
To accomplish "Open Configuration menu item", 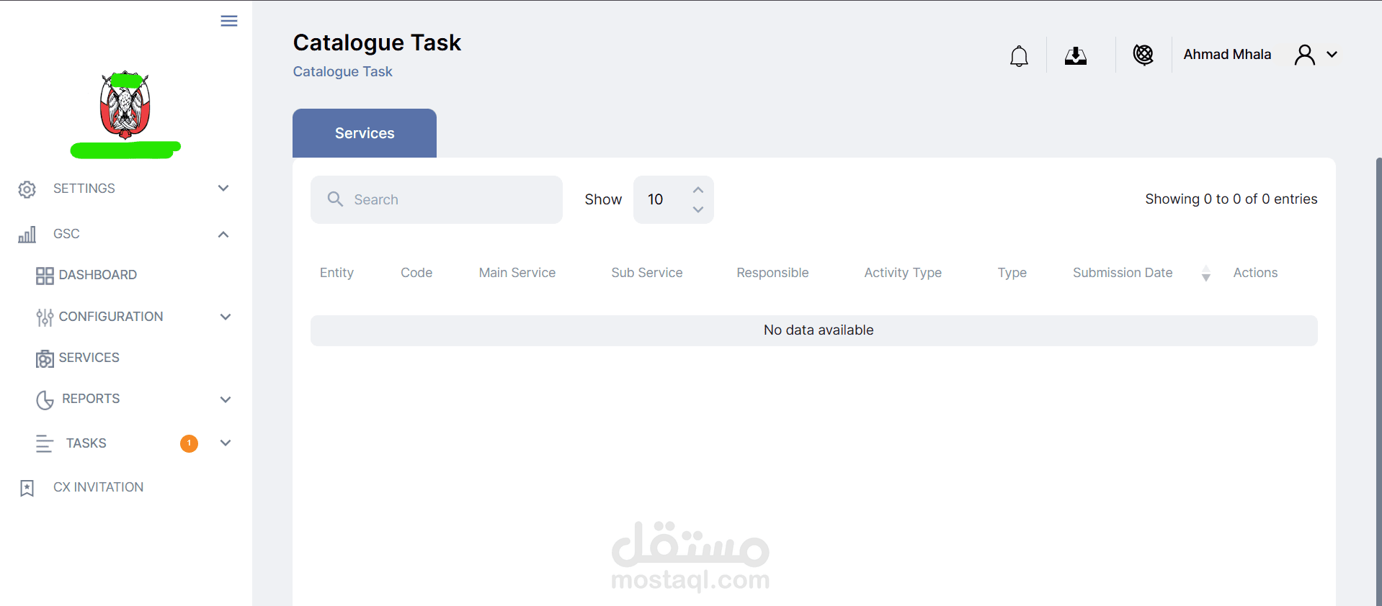I will [111, 317].
